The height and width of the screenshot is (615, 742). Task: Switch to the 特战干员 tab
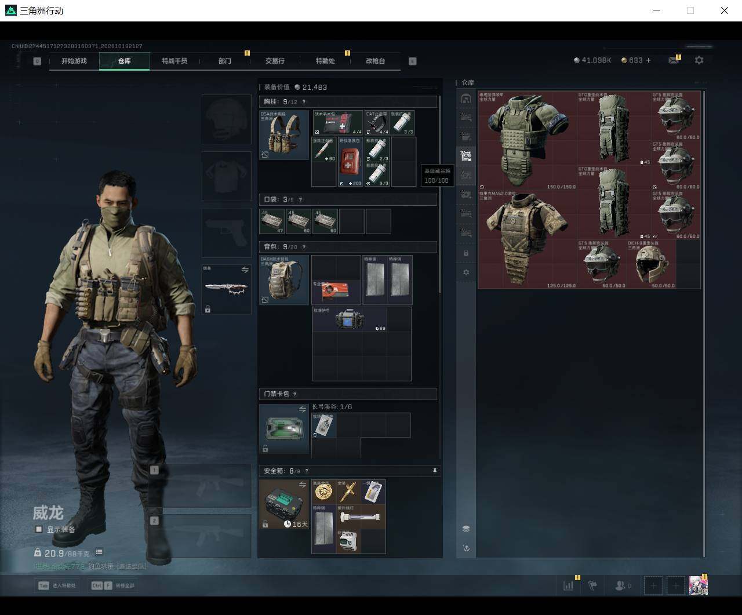[x=174, y=61]
